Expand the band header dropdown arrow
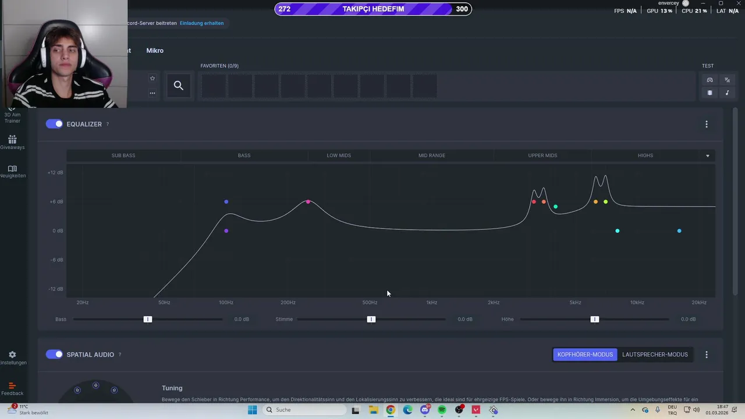The image size is (745, 419). 708,156
